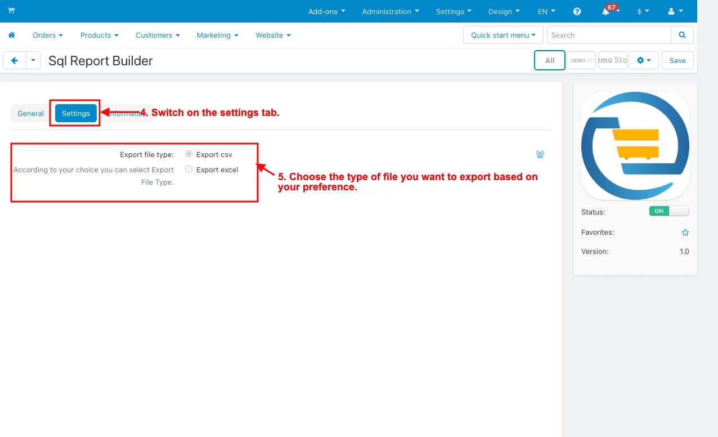Viewport: 718px width, 437px height.
Task: Select the All storefronts button
Action: click(550, 60)
